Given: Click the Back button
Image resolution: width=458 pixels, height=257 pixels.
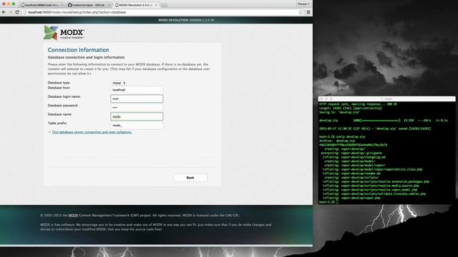Looking at the screenshot, I should (190, 178).
